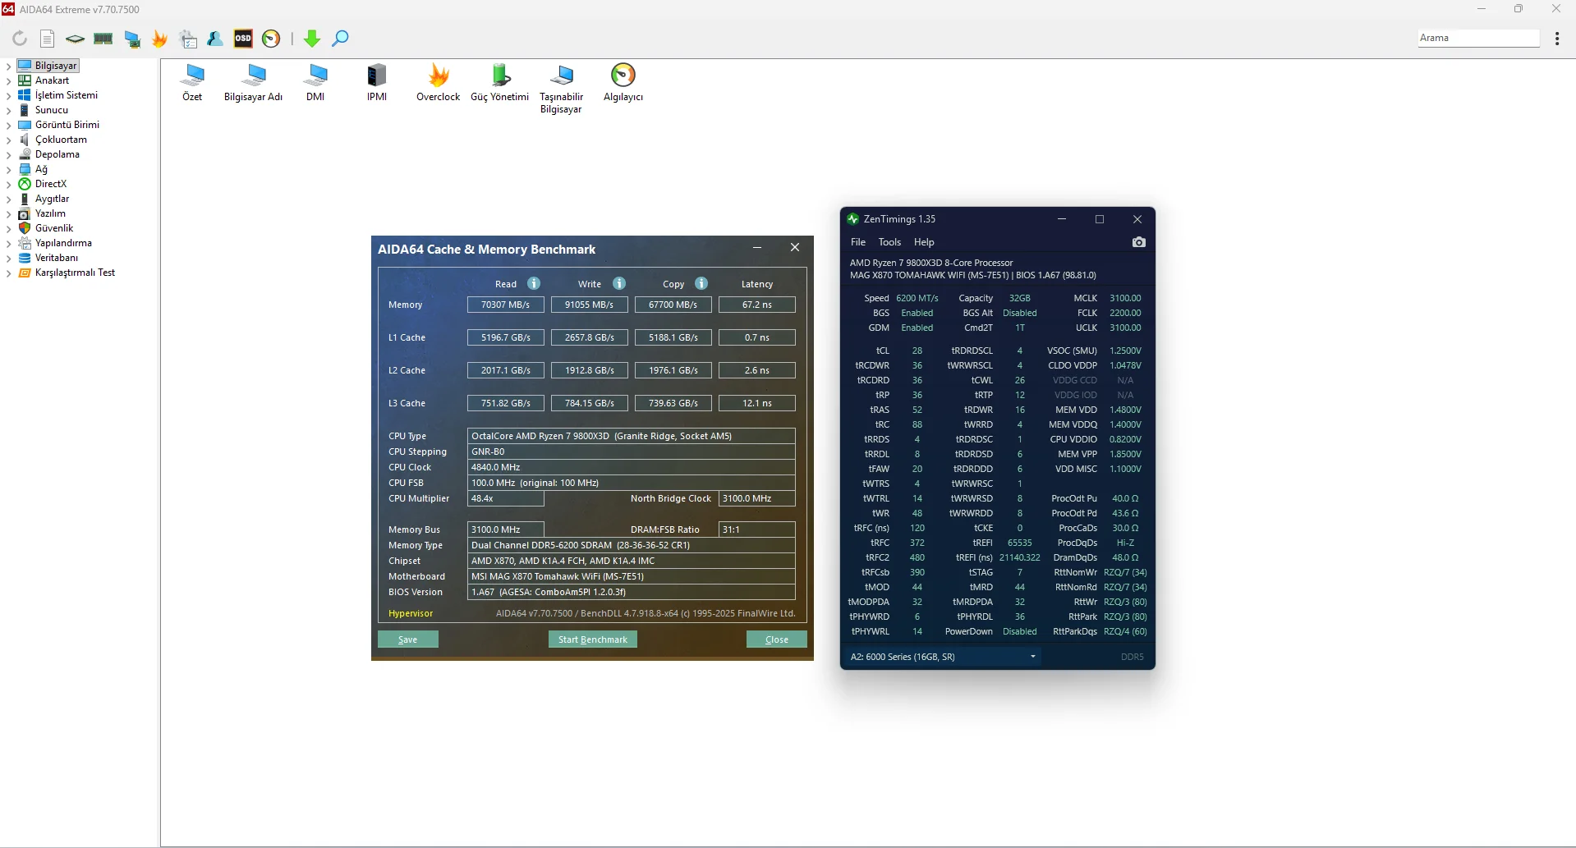1576x848 pixels.
Task: Open the report document icon
Action: (x=48, y=39)
